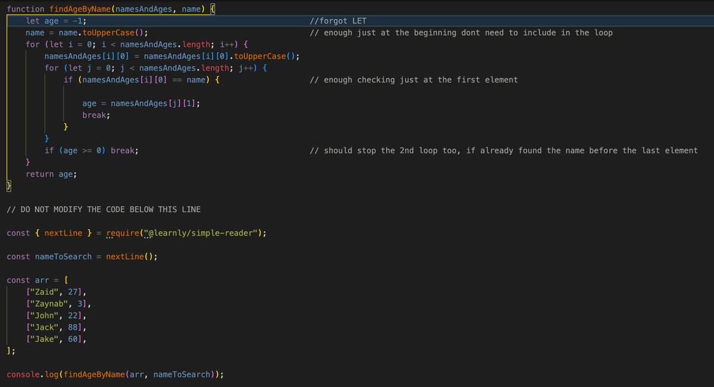Click 'name = name.toUpperCase();' statement

pos(87,33)
